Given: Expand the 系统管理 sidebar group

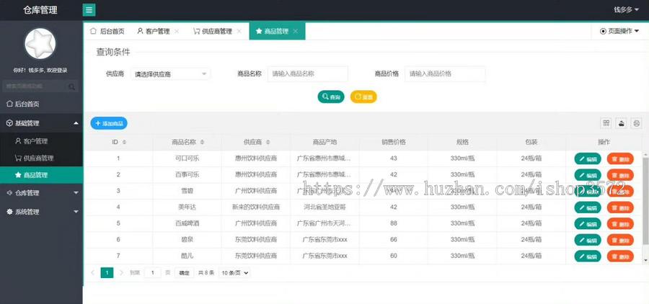Looking at the screenshot, I should [x=41, y=212].
